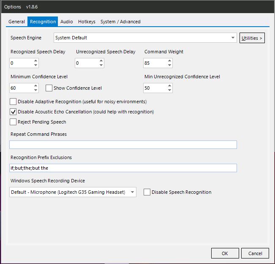The image size is (275, 264).
Task: Click the Recognition Prefix Exclusions field
Action: click(123, 168)
